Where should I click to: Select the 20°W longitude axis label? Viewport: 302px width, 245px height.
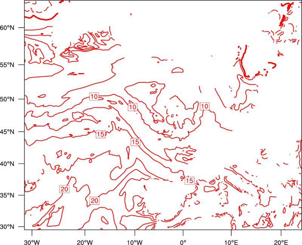85,242
